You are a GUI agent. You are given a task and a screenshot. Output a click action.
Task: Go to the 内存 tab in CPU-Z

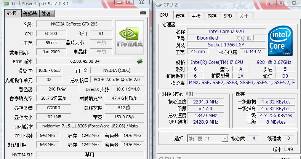212,16
